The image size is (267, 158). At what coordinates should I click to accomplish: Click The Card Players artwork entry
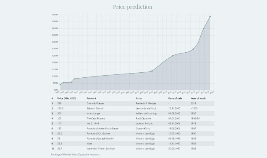point(96,118)
